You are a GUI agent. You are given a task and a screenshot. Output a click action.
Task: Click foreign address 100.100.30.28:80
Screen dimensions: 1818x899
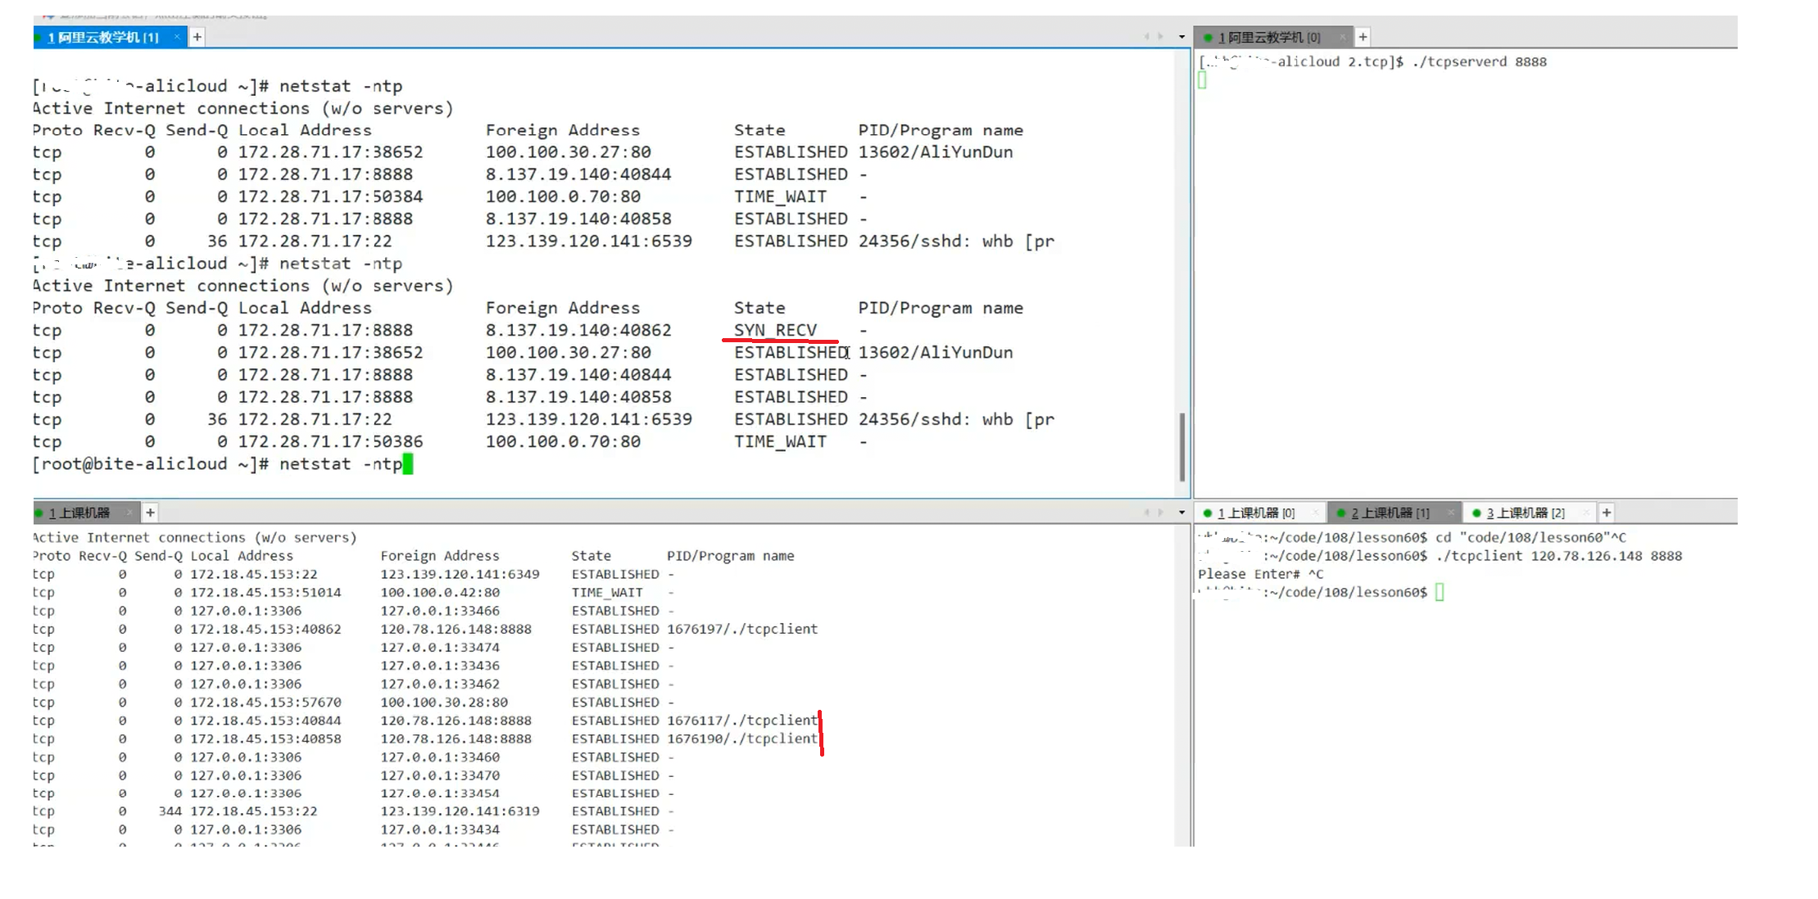[444, 702]
